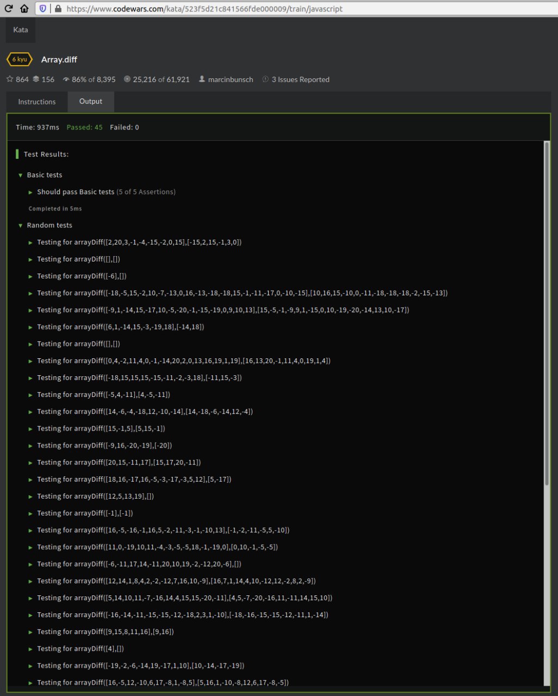Click row arrayDiff([18,16,-17,16,-5,-3,-17,-3,5,12],[5,-17])

point(134,480)
